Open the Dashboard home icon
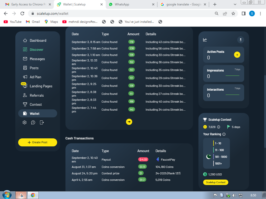This screenshot has width=266, height=199. coord(25,40)
